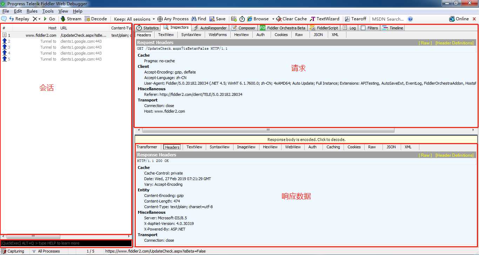This screenshot has height=255, width=479.
Task: Select response Transformer tab
Action: pyautogui.click(x=147, y=147)
